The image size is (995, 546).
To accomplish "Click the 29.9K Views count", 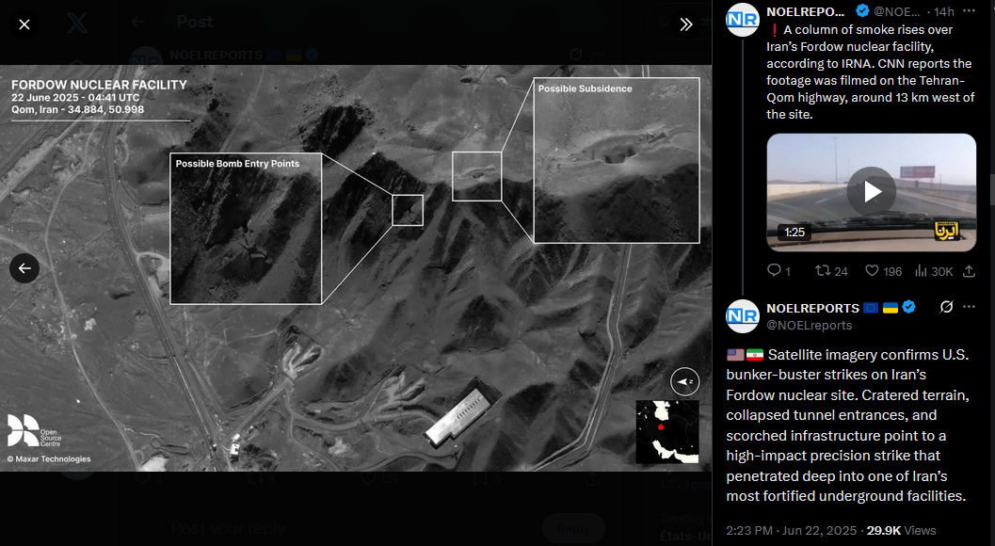I will (901, 530).
